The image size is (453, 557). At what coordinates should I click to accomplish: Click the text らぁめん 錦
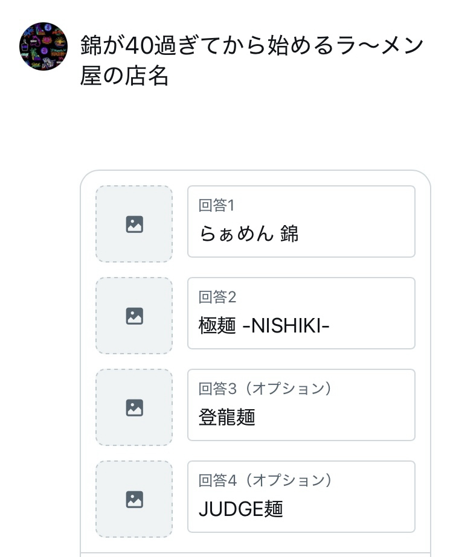click(249, 234)
